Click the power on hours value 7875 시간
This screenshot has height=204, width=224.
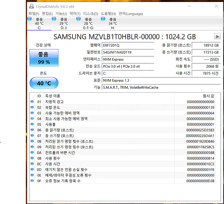[x=206, y=73]
